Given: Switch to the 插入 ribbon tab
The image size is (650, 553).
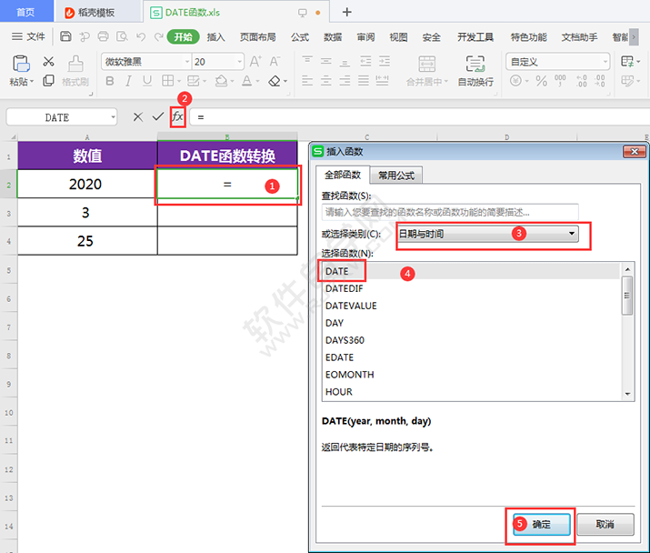Looking at the screenshot, I should click(x=215, y=37).
